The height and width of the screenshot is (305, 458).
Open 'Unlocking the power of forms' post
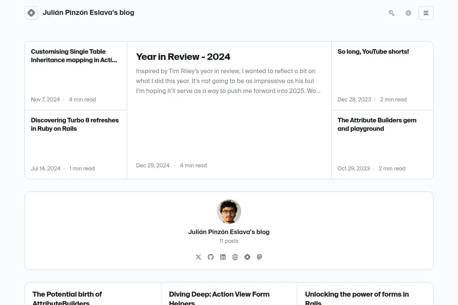pos(357,298)
